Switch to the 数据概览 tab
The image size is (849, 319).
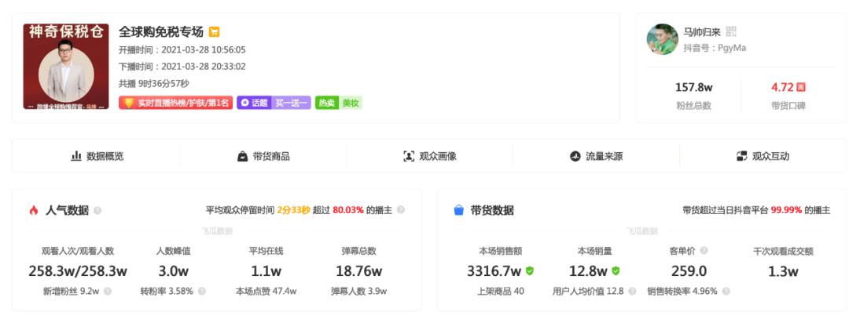tap(97, 157)
